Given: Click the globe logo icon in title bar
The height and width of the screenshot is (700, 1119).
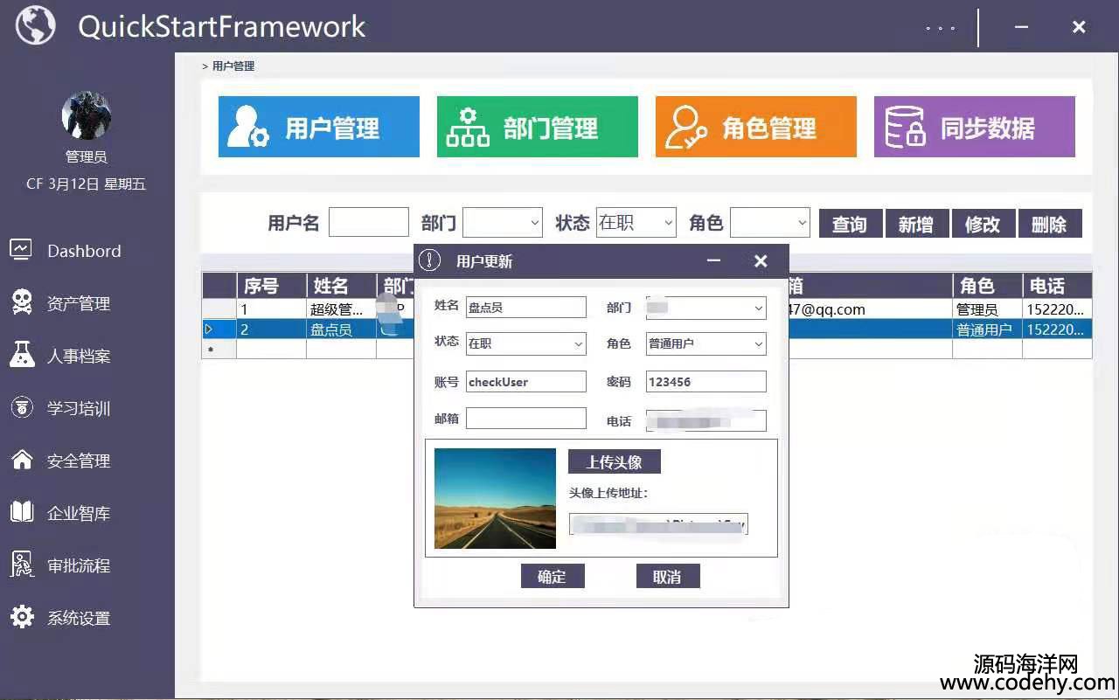Looking at the screenshot, I should click(35, 25).
